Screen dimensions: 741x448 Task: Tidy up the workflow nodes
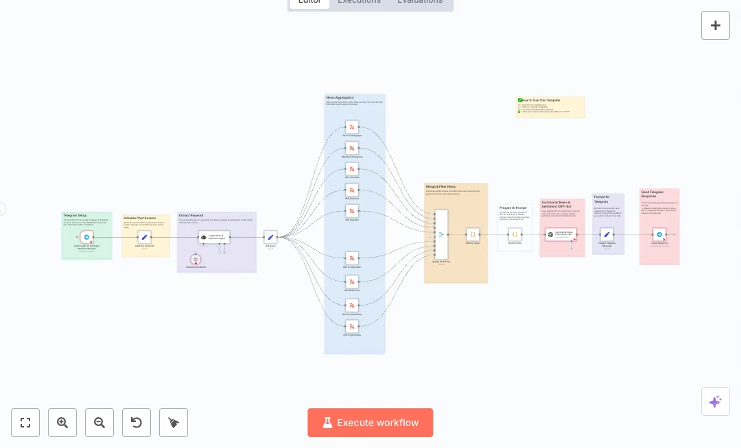(x=174, y=423)
